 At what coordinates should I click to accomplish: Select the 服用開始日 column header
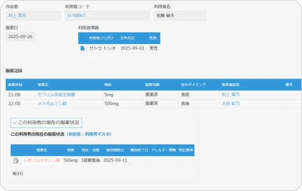point(115,150)
